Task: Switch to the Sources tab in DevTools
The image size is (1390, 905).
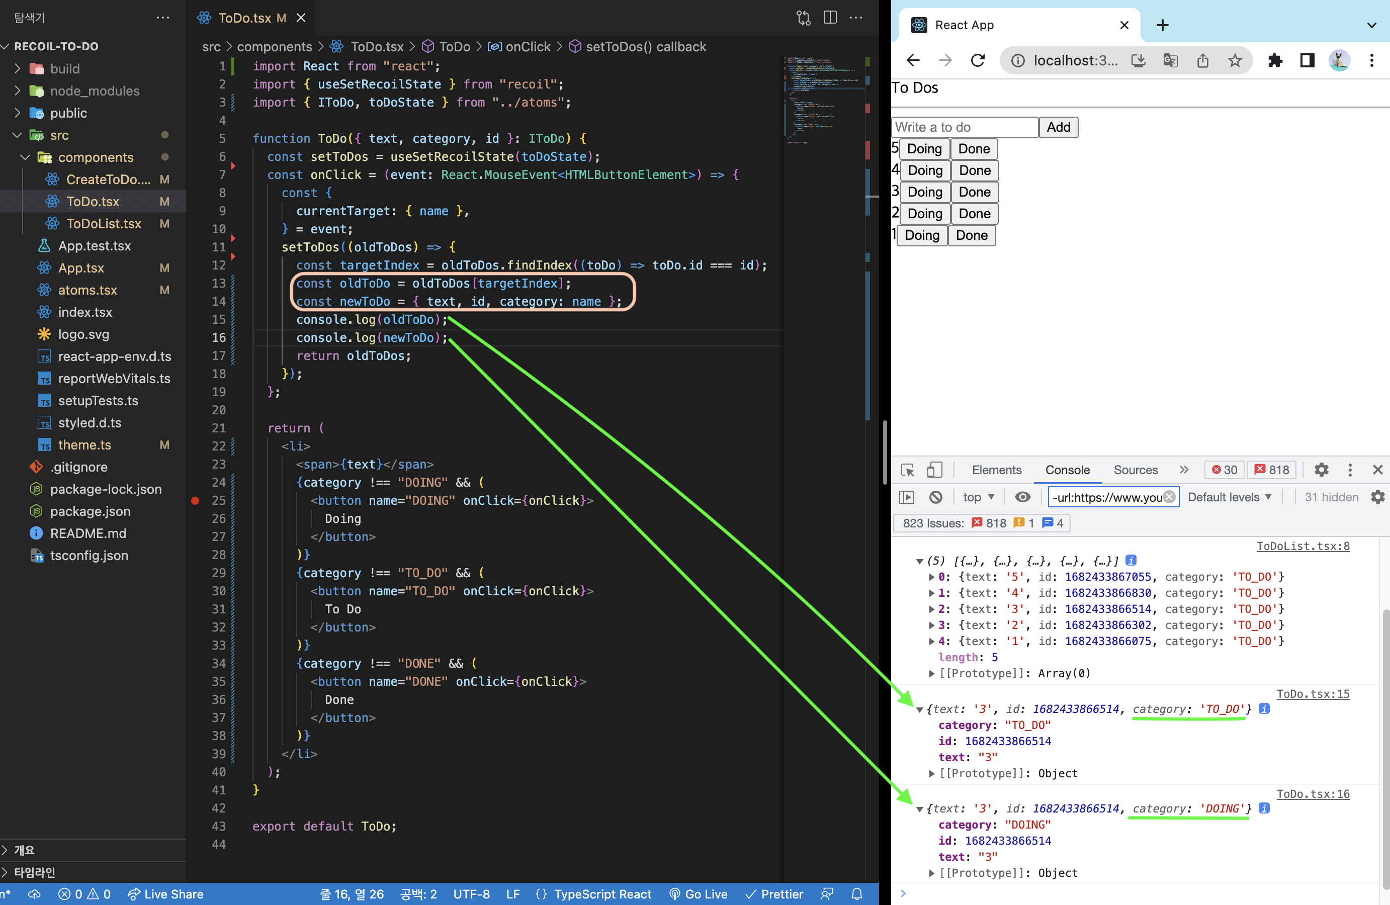Action: click(x=1136, y=470)
